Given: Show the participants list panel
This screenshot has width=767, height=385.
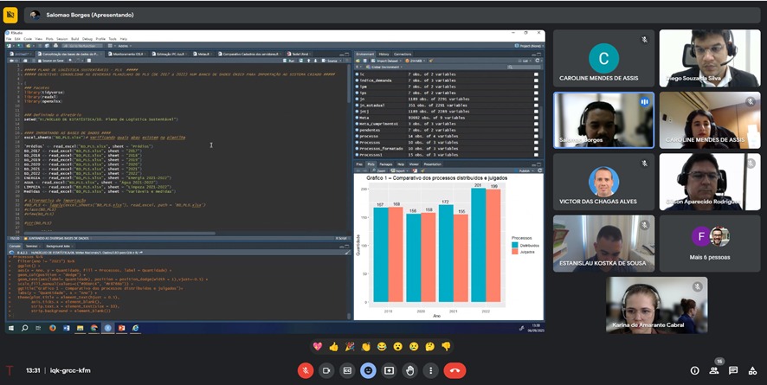Looking at the screenshot, I should (x=714, y=371).
